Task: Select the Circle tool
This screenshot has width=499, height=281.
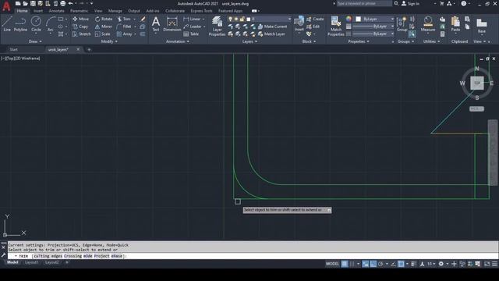Action: [x=36, y=24]
